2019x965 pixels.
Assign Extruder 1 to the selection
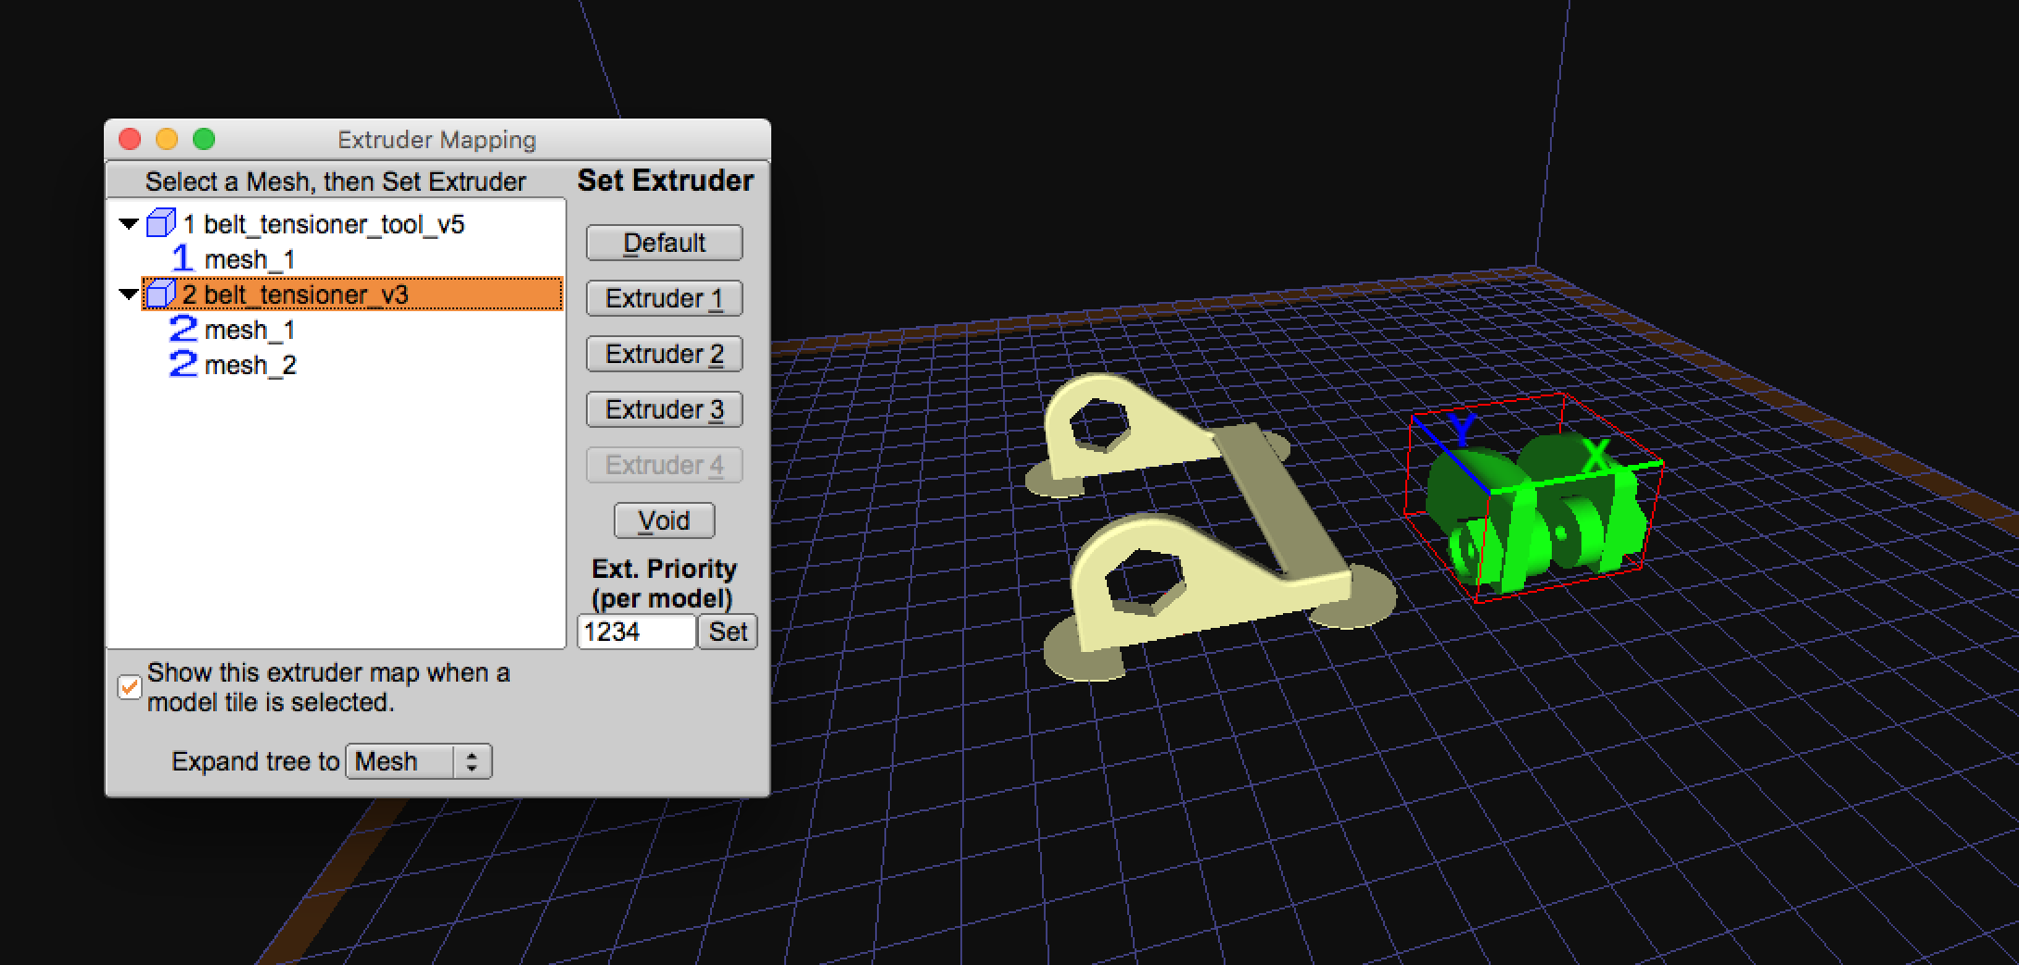click(x=664, y=298)
